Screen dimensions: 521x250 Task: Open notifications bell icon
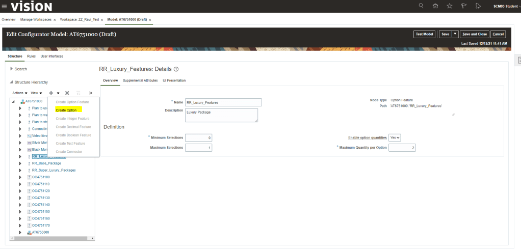pos(478,6)
